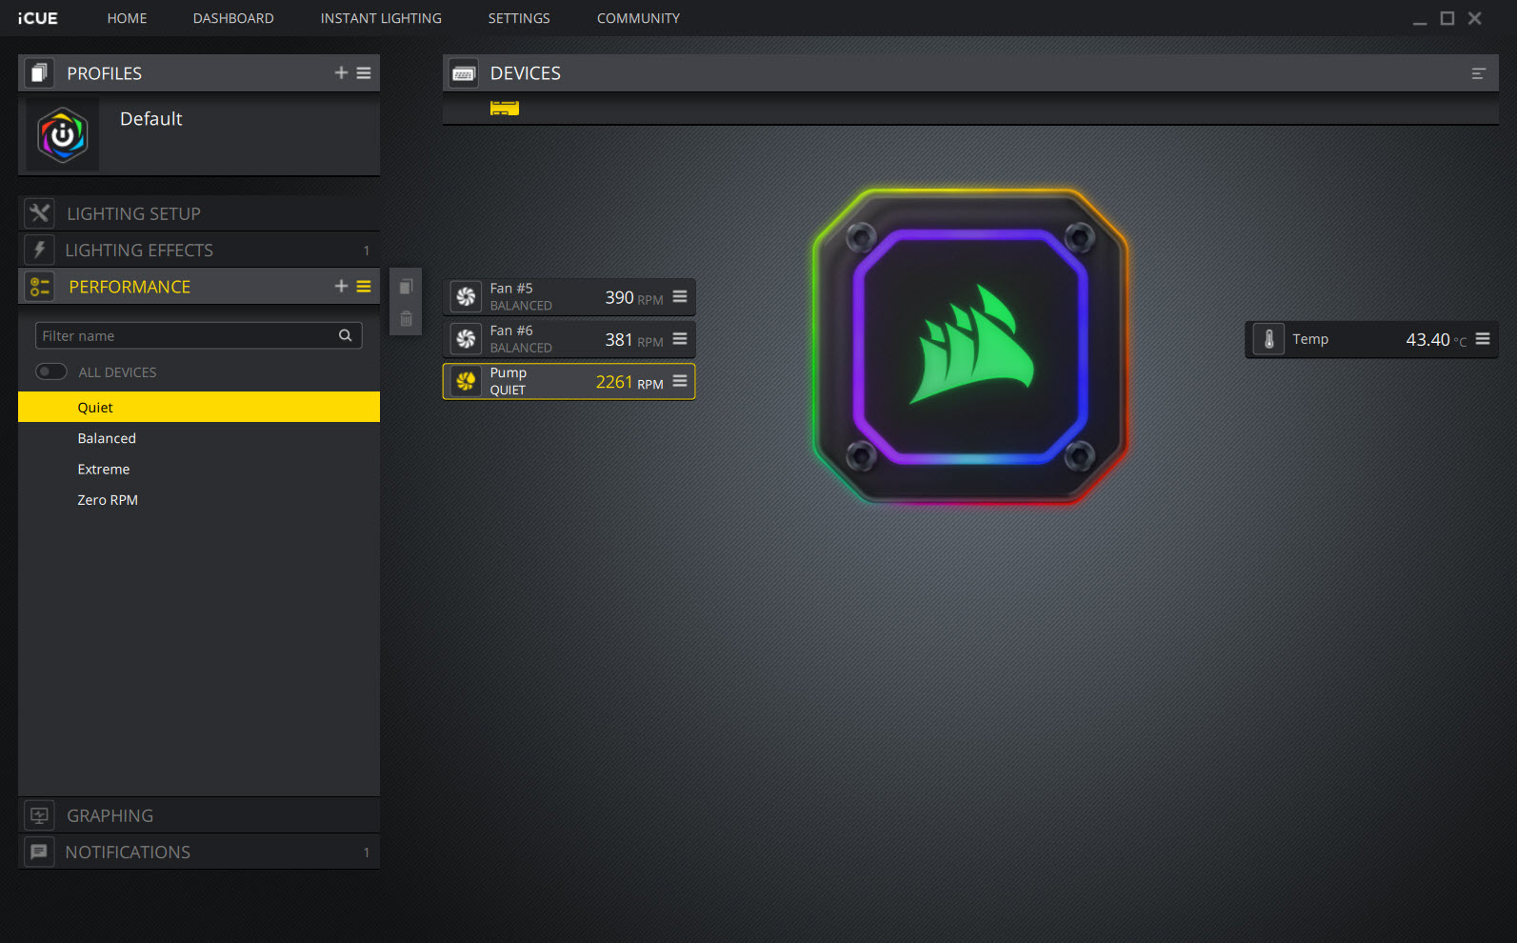Click the Lighting Setup tools icon
Image resolution: width=1517 pixels, height=943 pixels.
[x=39, y=213]
